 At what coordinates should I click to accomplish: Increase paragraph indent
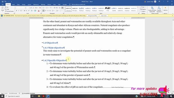point(57,8)
